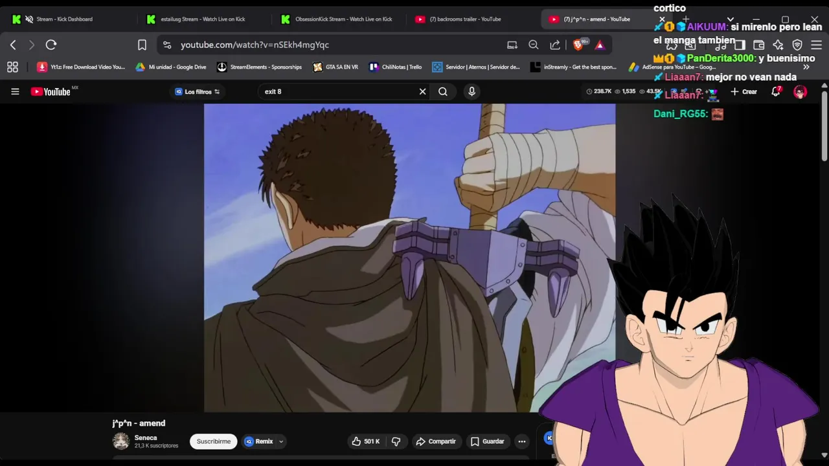Screen dimensions: 829x466
Task: Reload the current YouTube page
Action: [51, 45]
